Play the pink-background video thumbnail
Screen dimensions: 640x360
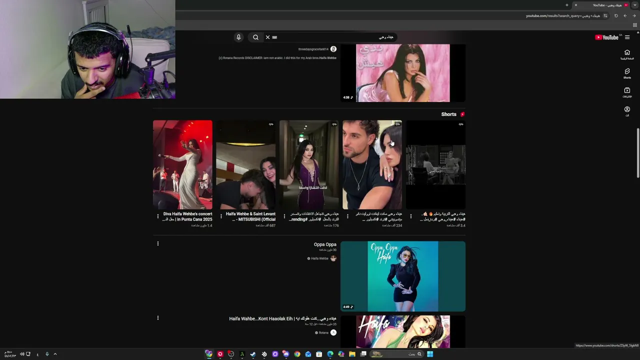403,73
